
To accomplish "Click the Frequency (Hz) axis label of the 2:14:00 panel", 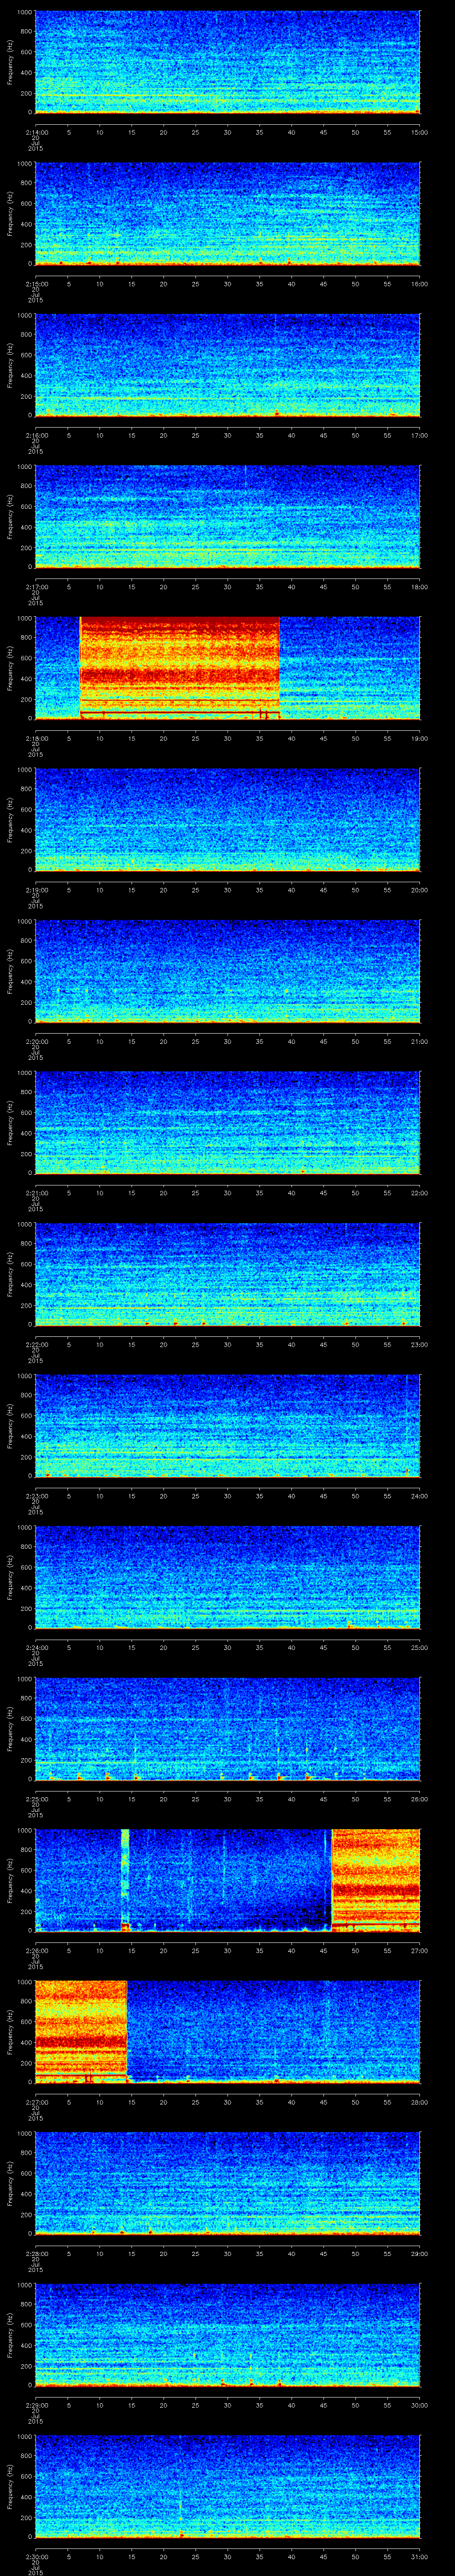I will click(10, 62).
